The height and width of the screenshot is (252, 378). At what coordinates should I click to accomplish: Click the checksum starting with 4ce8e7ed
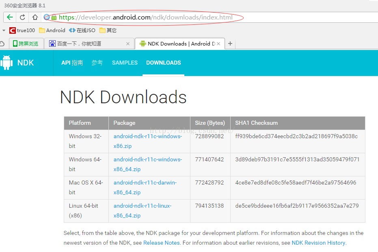point(296,183)
